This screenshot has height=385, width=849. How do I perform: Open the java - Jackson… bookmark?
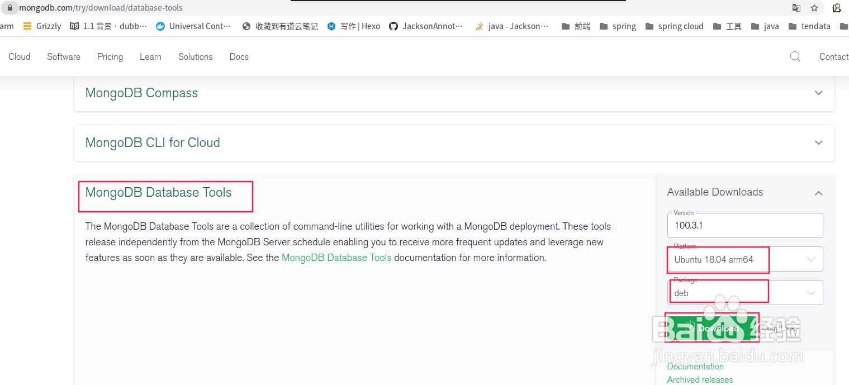[513, 26]
